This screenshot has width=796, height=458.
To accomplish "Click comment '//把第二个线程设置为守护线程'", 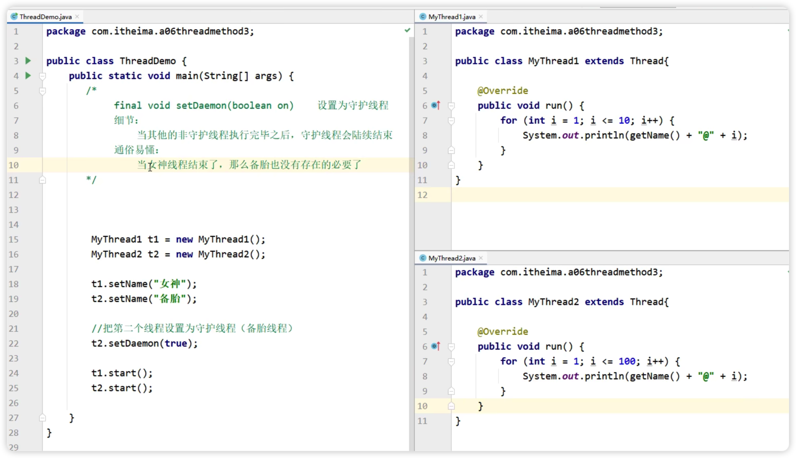I will pyautogui.click(x=193, y=328).
